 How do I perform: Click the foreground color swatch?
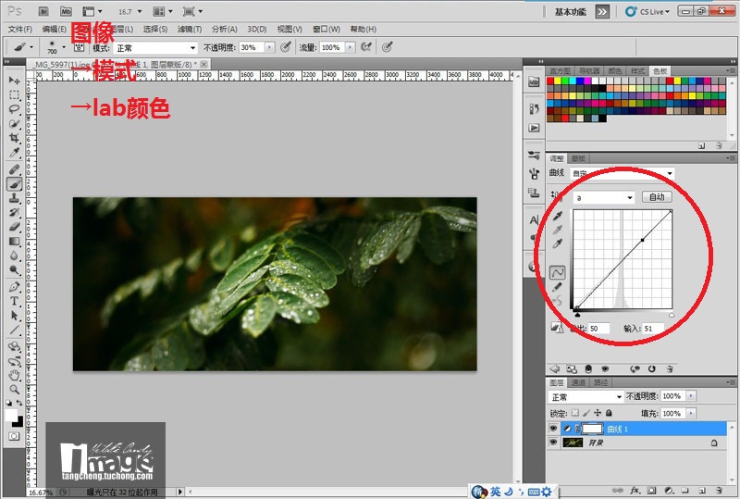click(x=11, y=416)
